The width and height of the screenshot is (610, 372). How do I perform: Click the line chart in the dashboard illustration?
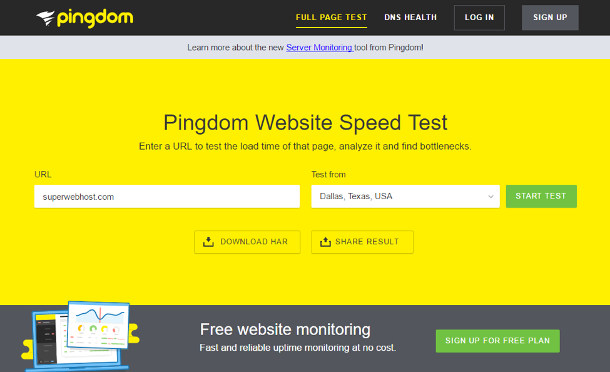[99, 316]
